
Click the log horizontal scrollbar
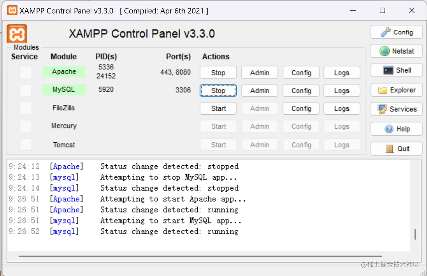coord(200,256)
